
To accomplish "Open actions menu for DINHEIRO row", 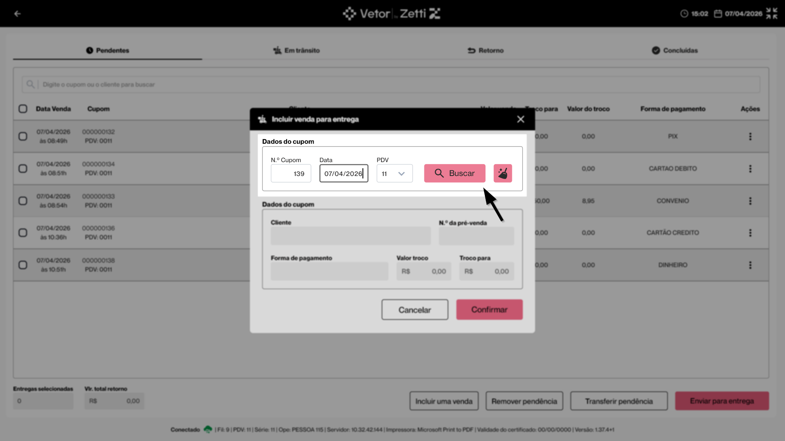I will [750, 265].
